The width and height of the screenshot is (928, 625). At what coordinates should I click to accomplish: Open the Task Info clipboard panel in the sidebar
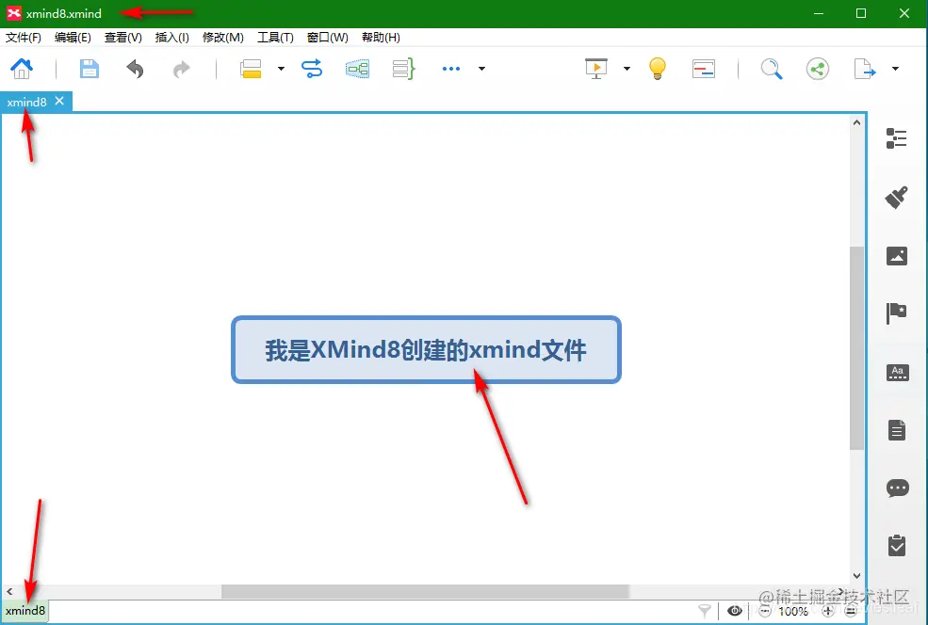897,545
